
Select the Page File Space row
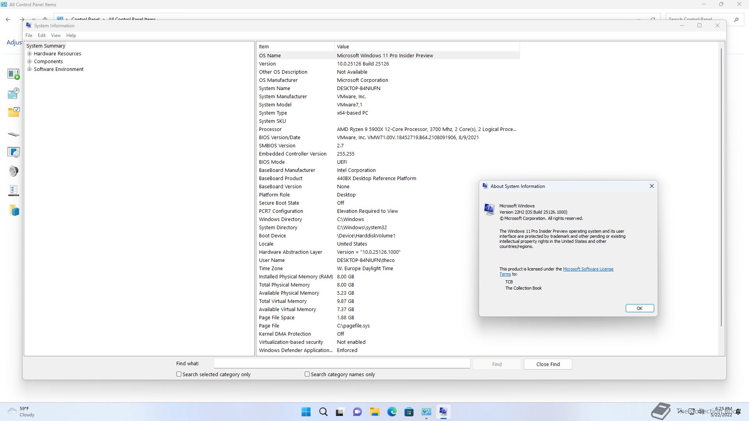coord(388,318)
